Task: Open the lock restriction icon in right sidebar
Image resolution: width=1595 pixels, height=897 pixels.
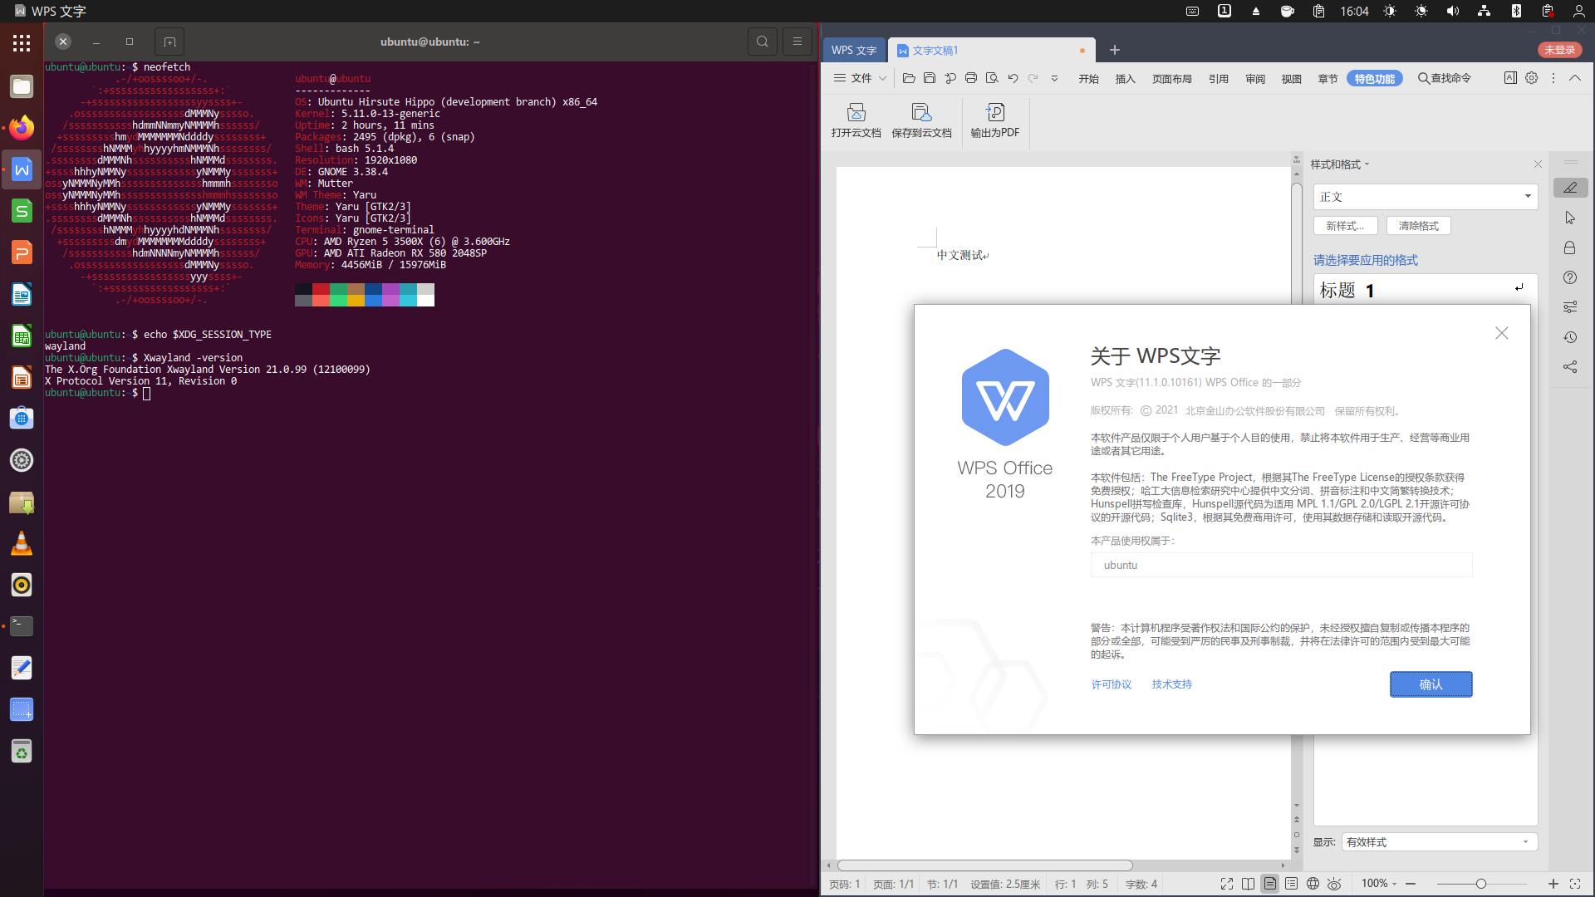Action: click(x=1570, y=248)
